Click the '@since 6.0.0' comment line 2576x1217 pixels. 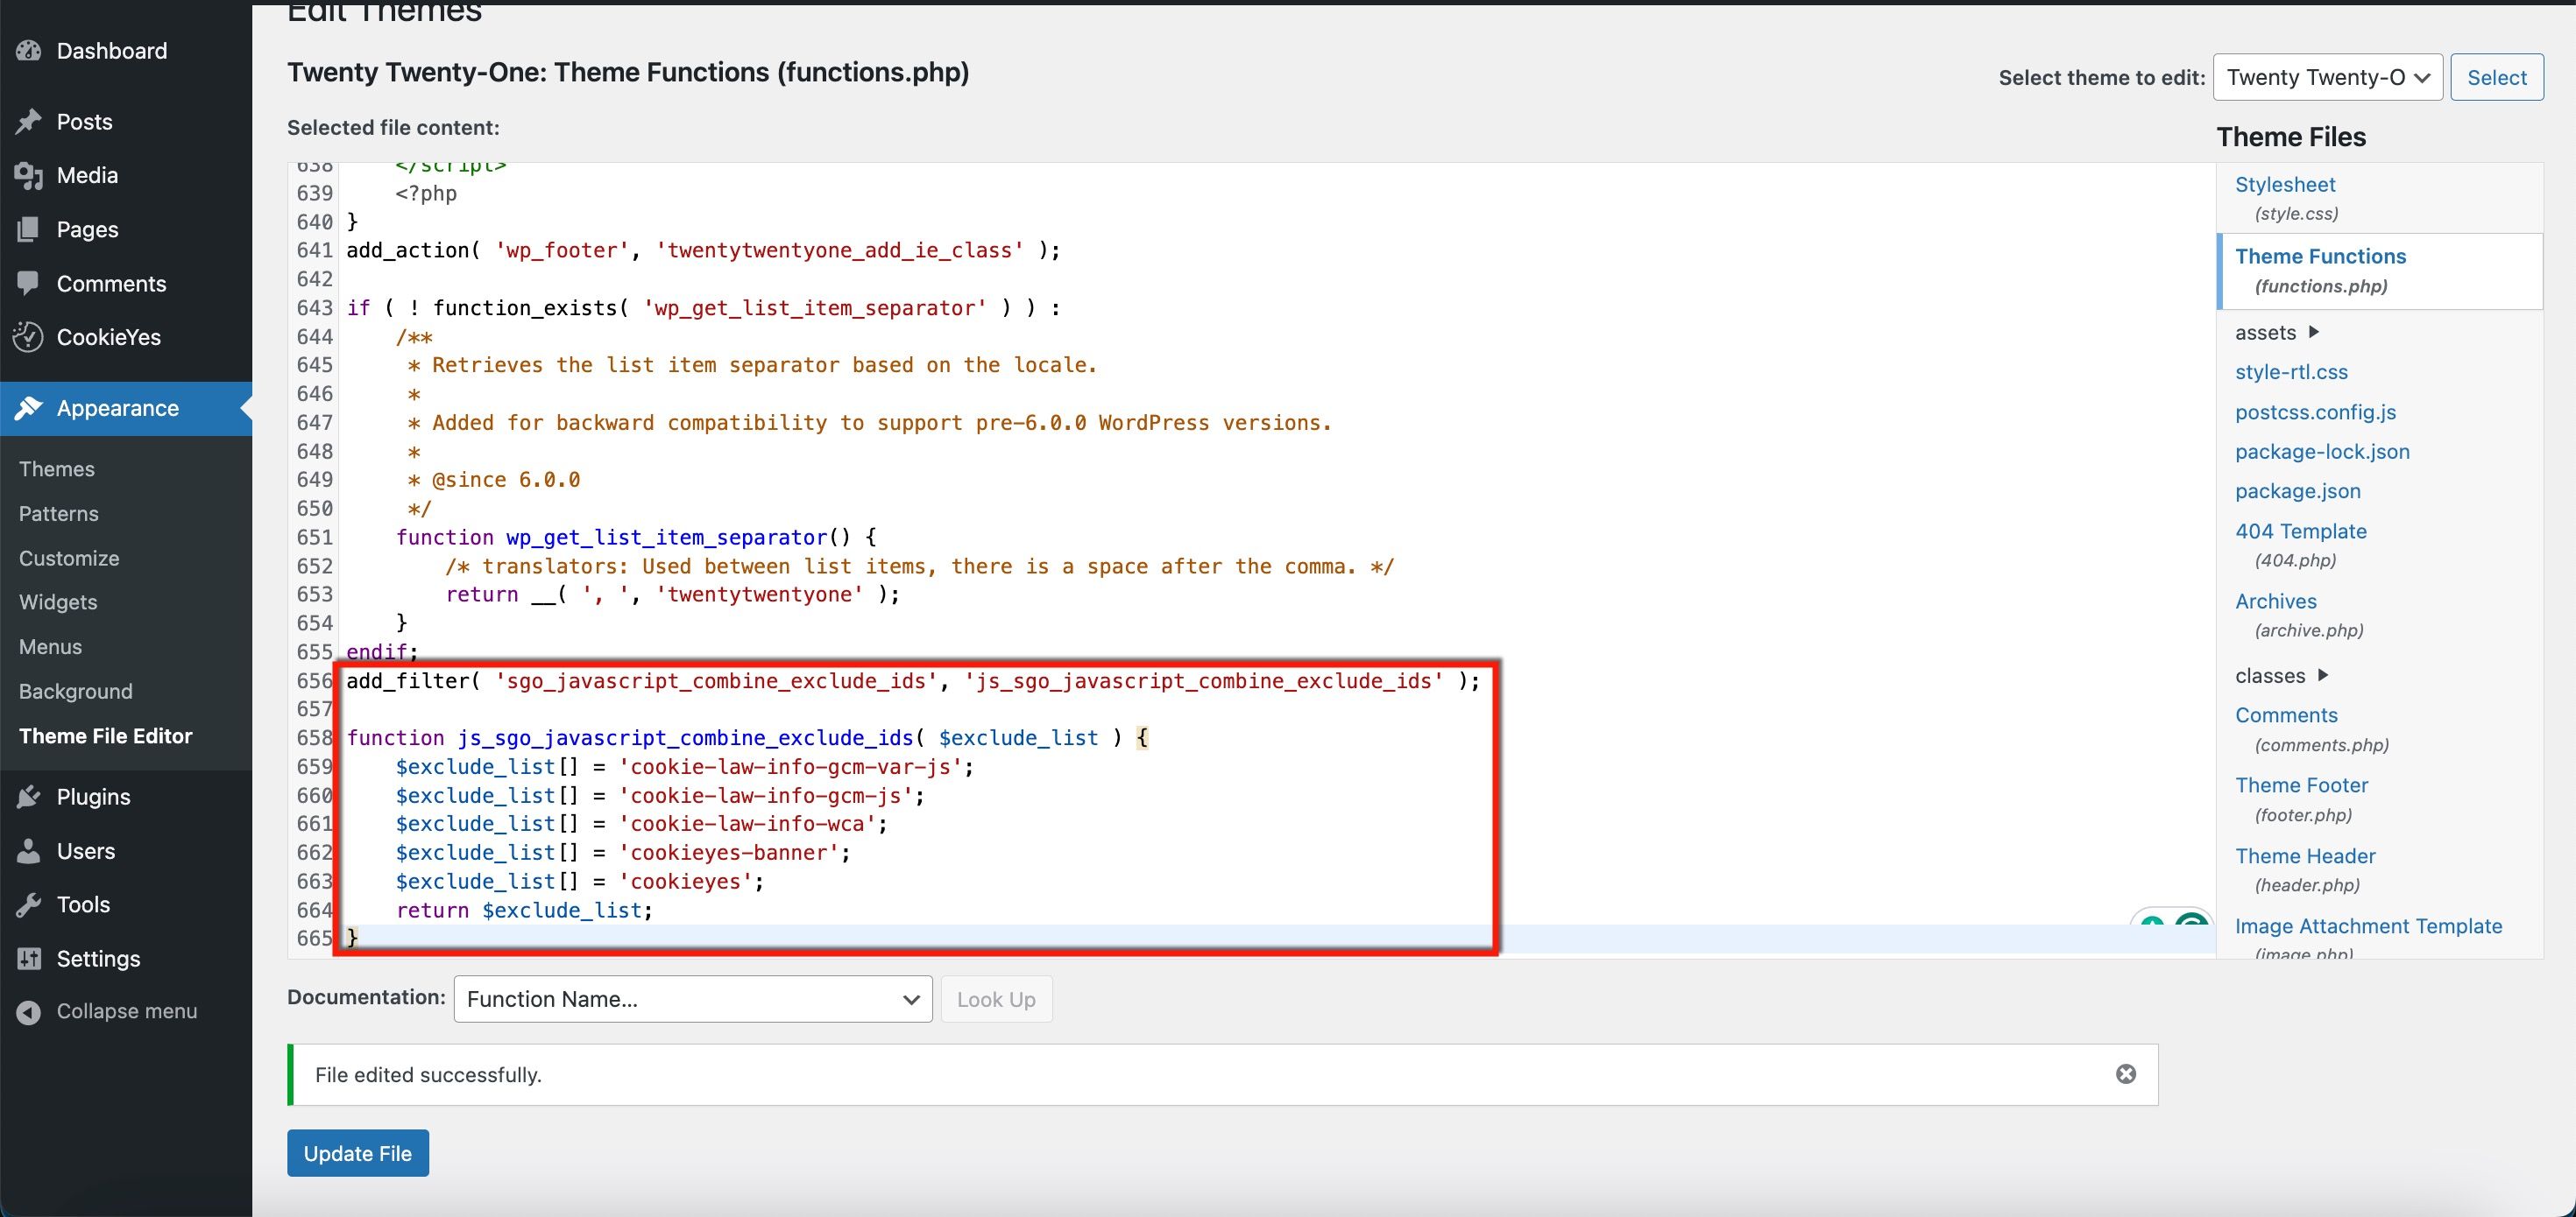point(506,481)
